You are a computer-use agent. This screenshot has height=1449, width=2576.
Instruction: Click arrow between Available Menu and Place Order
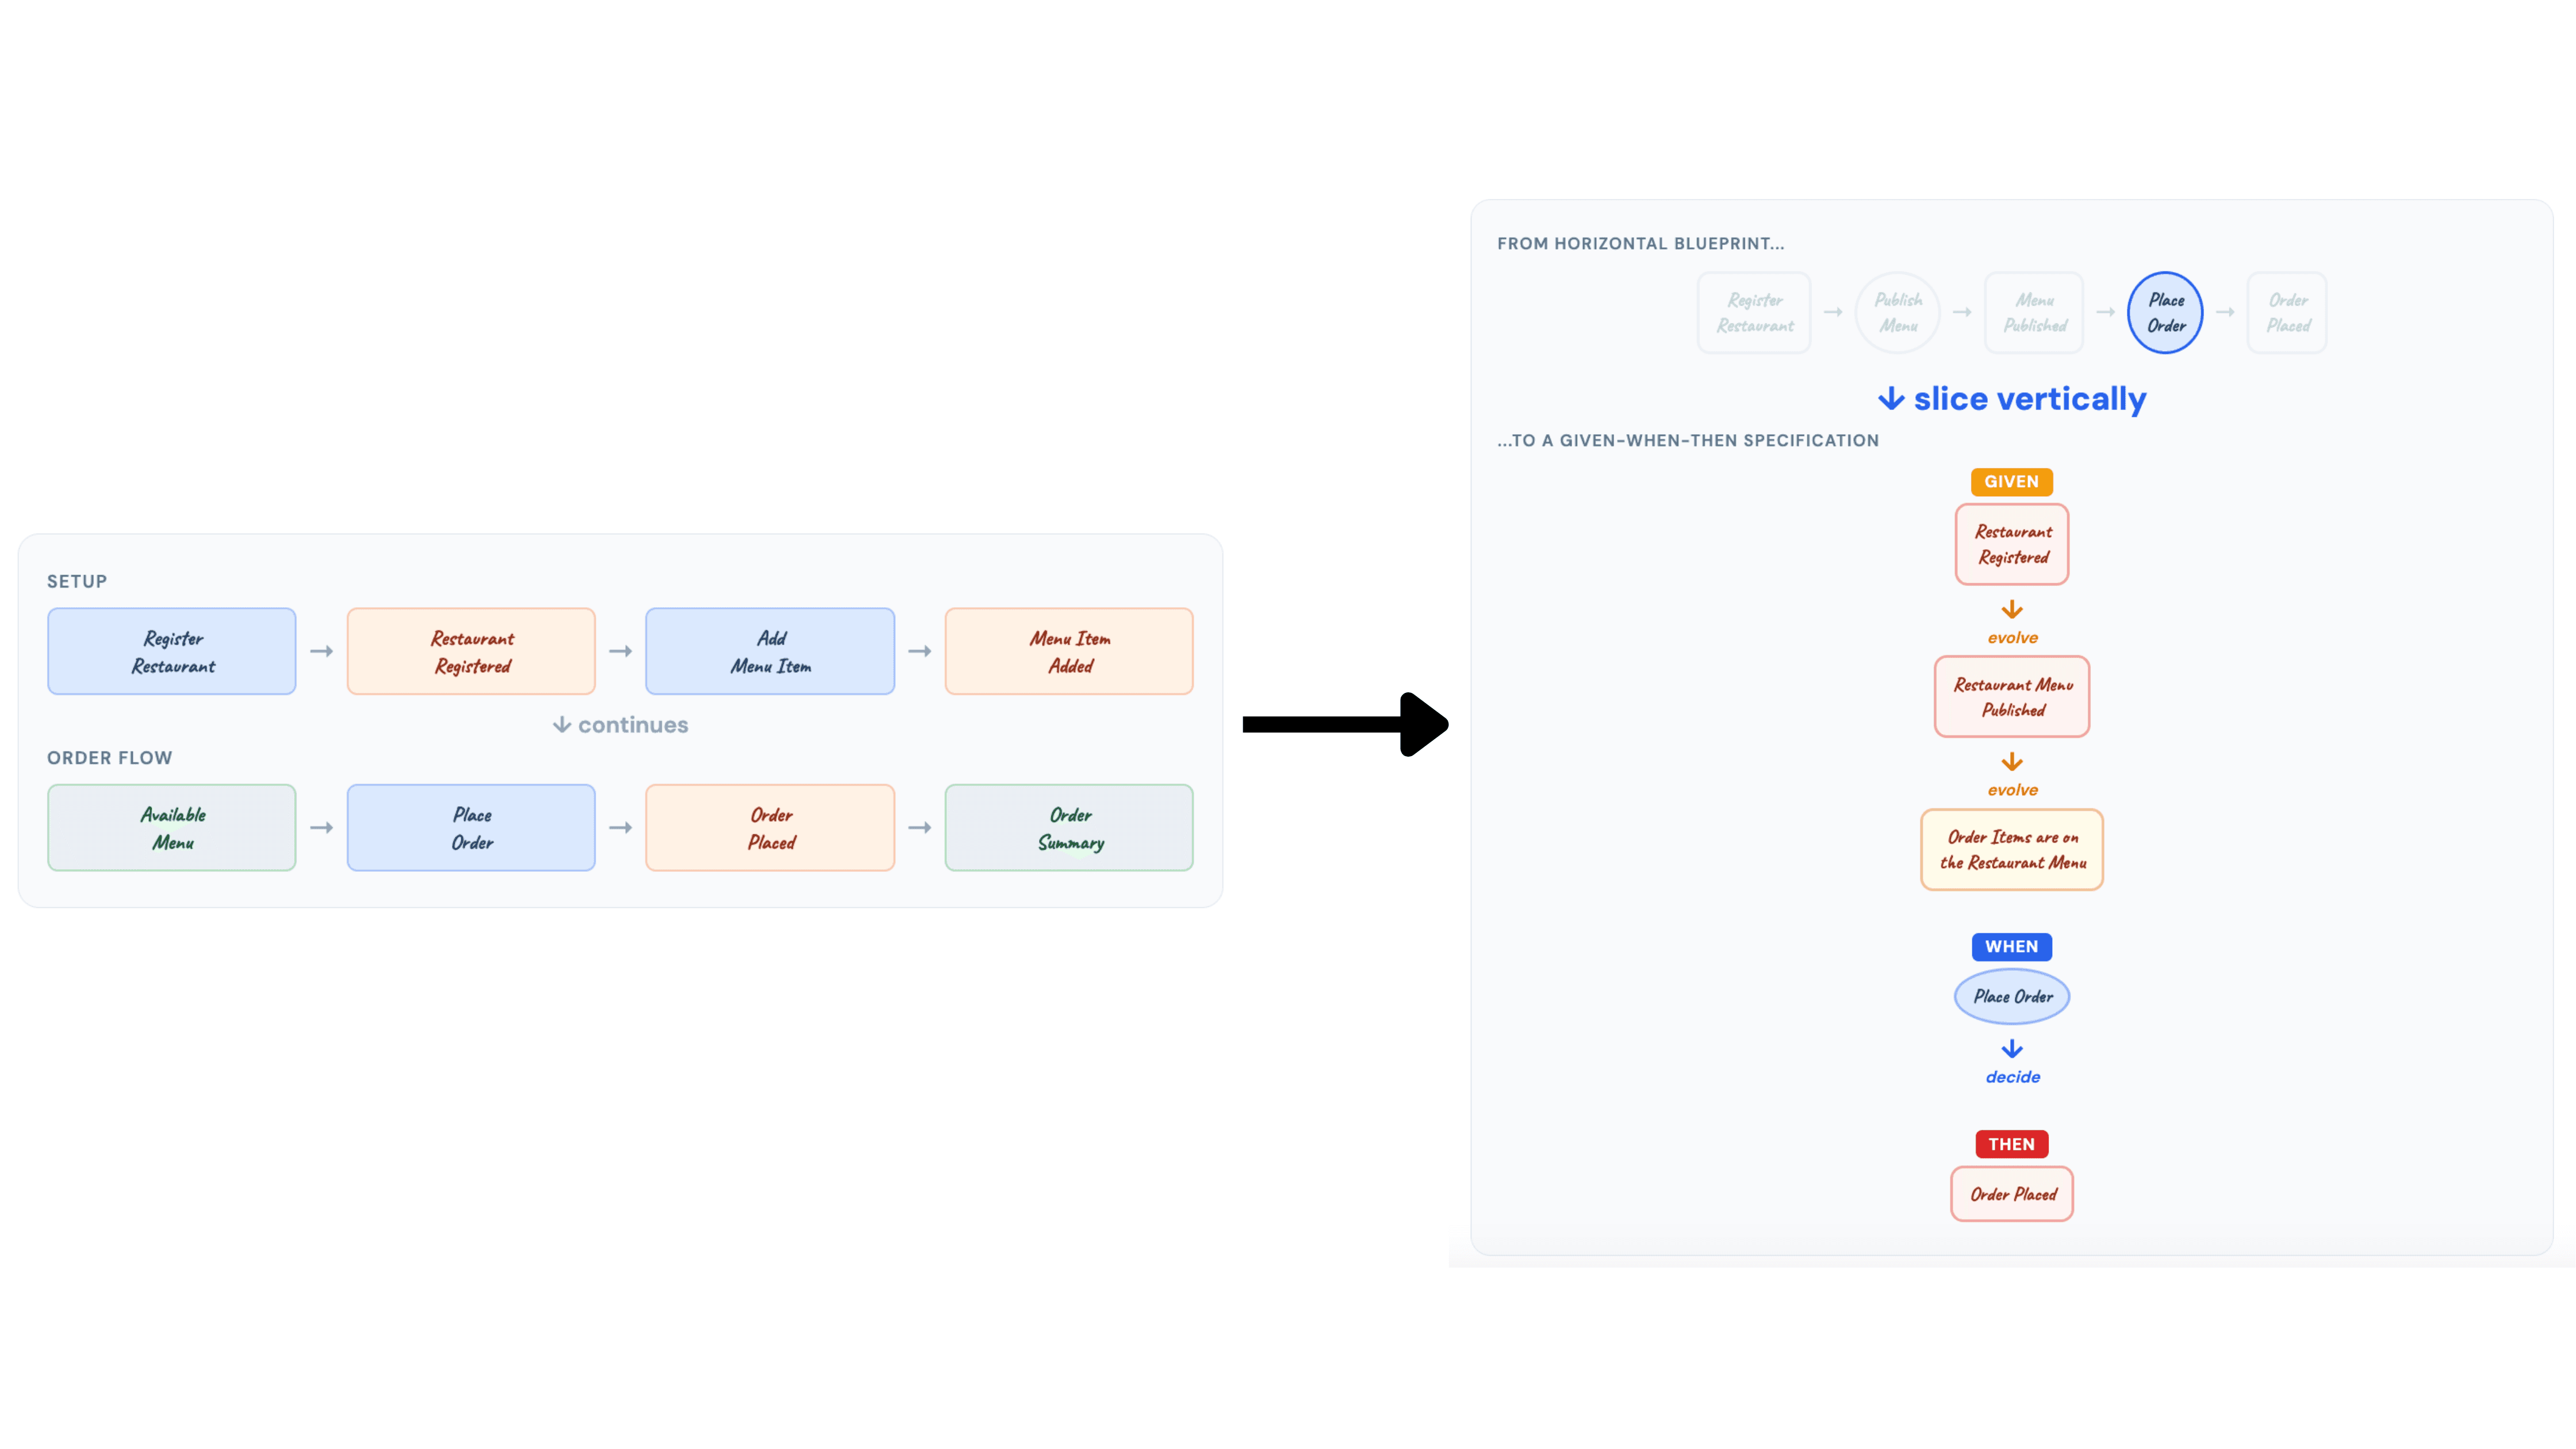coord(321,828)
